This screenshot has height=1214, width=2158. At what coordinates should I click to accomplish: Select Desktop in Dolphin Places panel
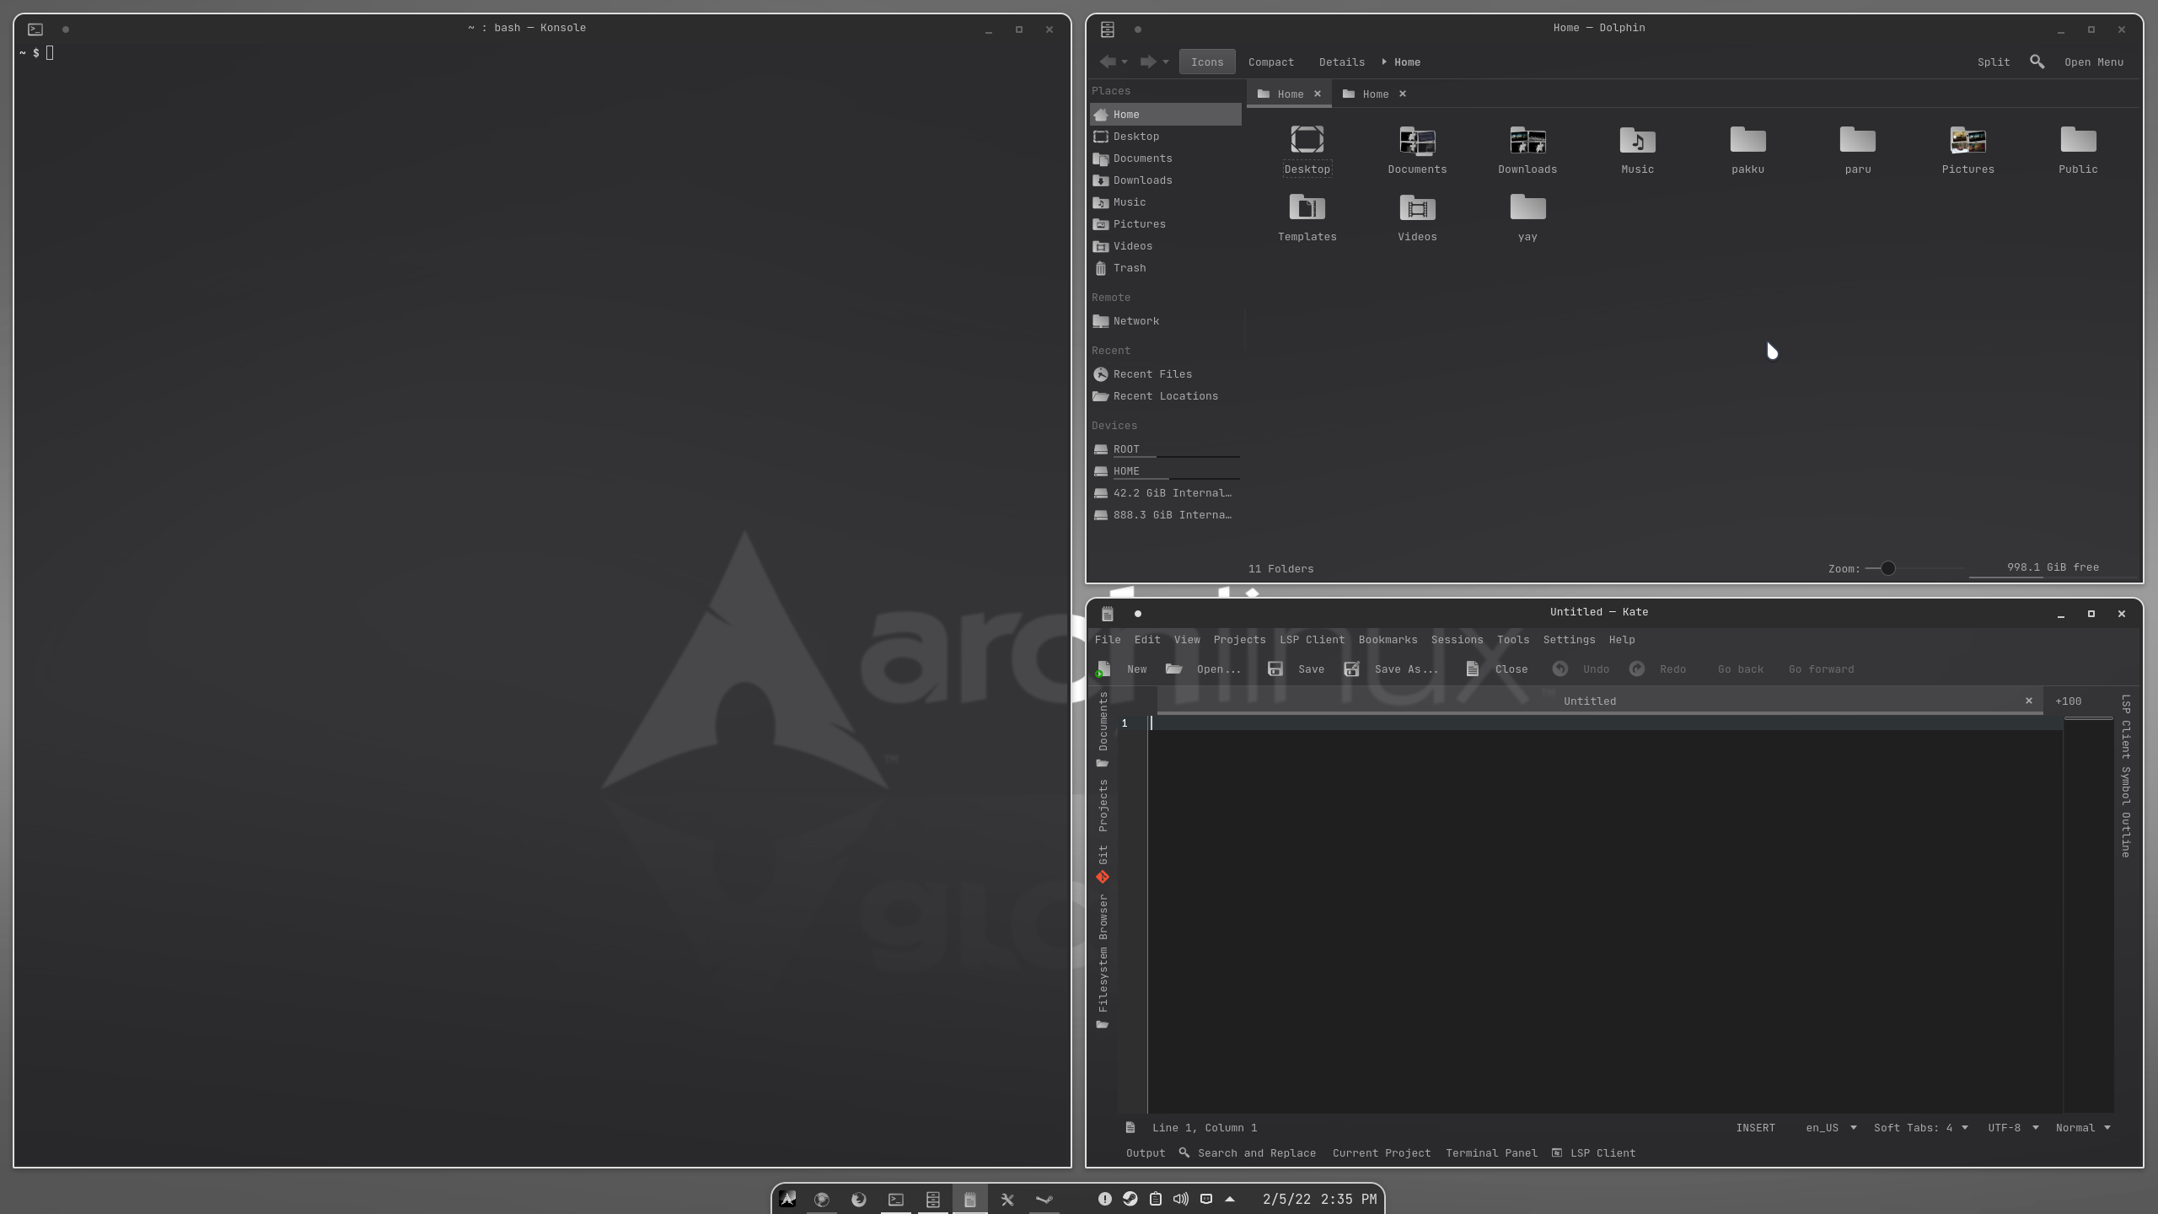coord(1165,136)
